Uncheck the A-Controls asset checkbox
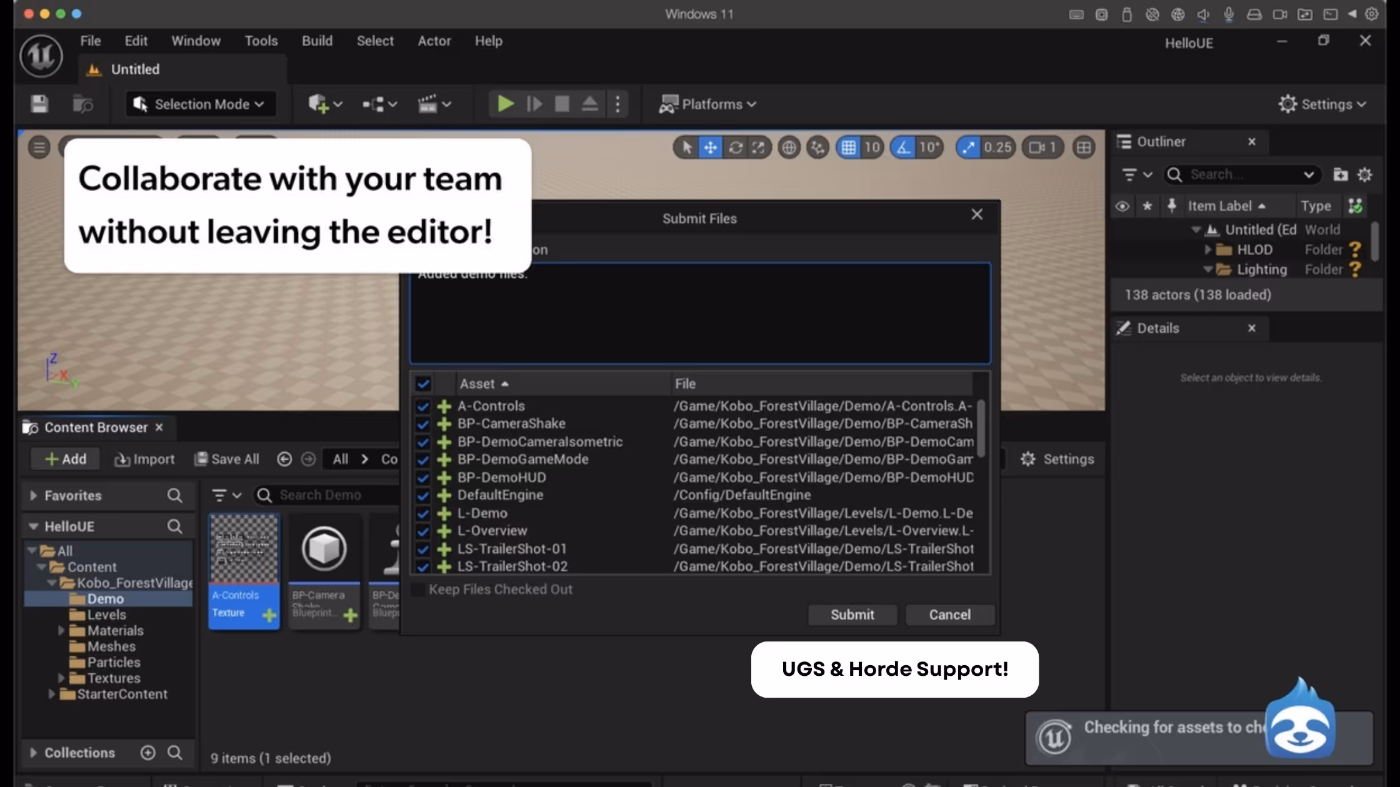This screenshot has width=1400, height=787. click(423, 406)
